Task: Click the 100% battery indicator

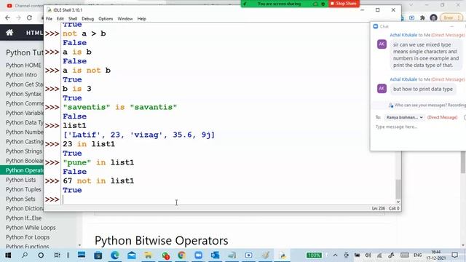Action: tap(314, 255)
